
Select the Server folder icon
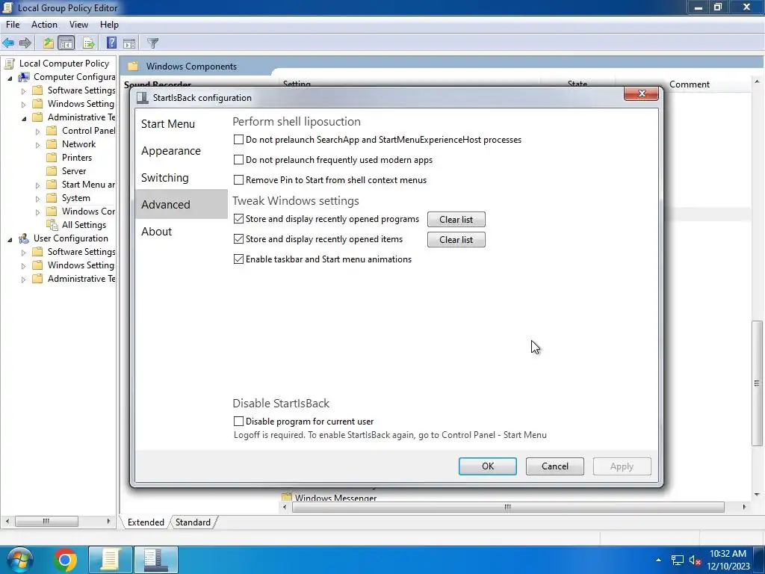52,171
